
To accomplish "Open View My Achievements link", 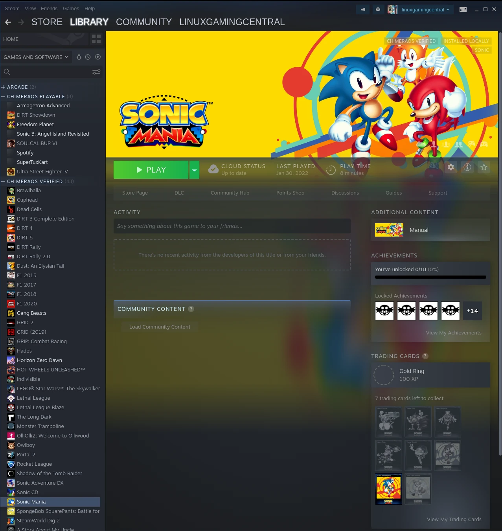I will (454, 333).
